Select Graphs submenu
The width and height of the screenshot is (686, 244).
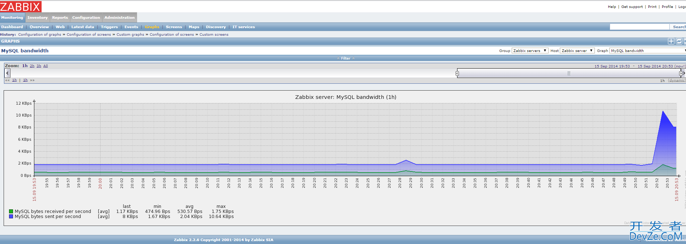point(152,27)
